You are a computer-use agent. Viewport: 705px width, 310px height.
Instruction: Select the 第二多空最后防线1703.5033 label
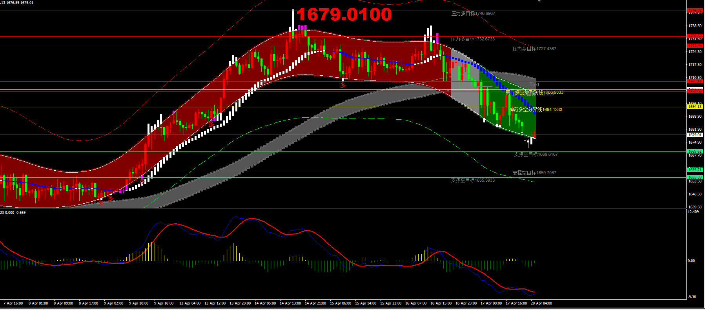click(534, 92)
